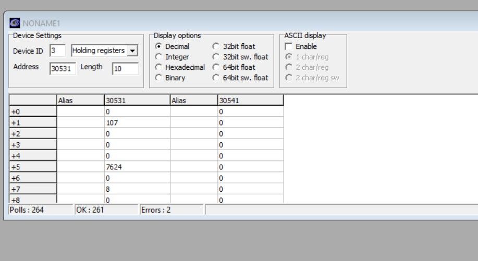The image size is (478, 261).
Task: Click the Address input field
Action: point(63,69)
